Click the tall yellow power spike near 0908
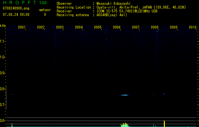Screen dimensions: 199x127 [164, 124]
